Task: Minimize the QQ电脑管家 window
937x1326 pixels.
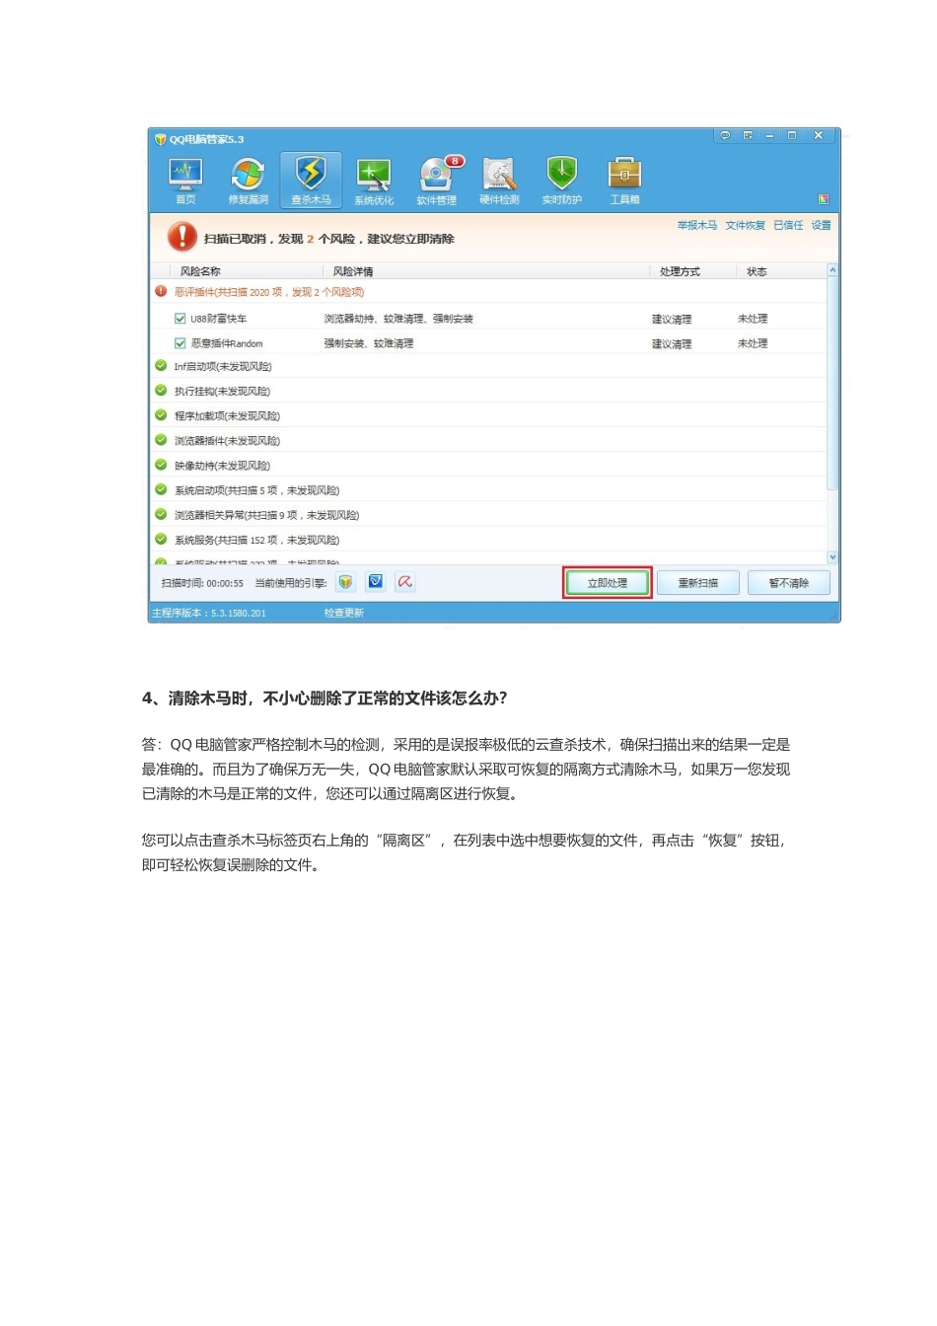Action: [769, 135]
